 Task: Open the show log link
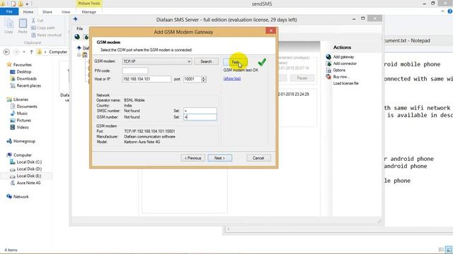(x=232, y=78)
